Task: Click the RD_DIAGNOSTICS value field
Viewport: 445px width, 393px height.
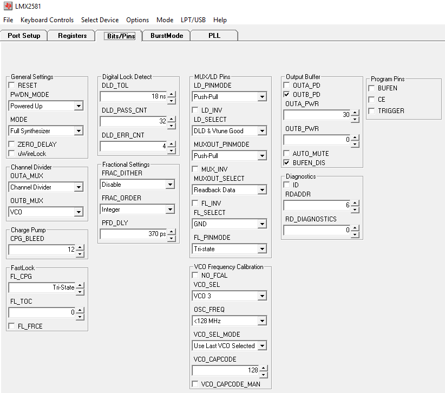Action: point(317,230)
